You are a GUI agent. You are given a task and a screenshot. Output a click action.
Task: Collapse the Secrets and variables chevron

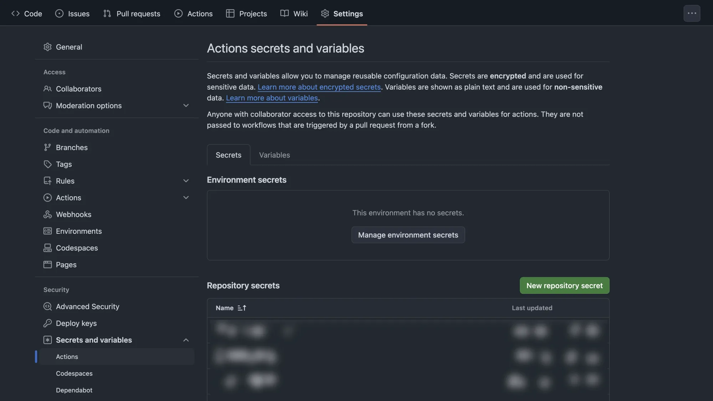pos(186,340)
